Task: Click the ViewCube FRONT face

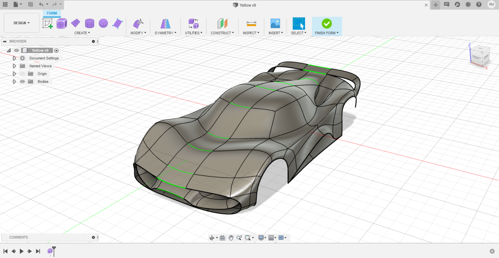Action: pos(476,57)
